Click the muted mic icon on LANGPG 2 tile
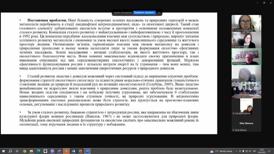The width and height of the screenshot is (274, 154). pos(233,80)
